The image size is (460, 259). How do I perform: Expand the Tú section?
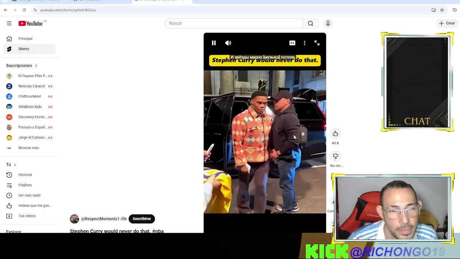11,164
